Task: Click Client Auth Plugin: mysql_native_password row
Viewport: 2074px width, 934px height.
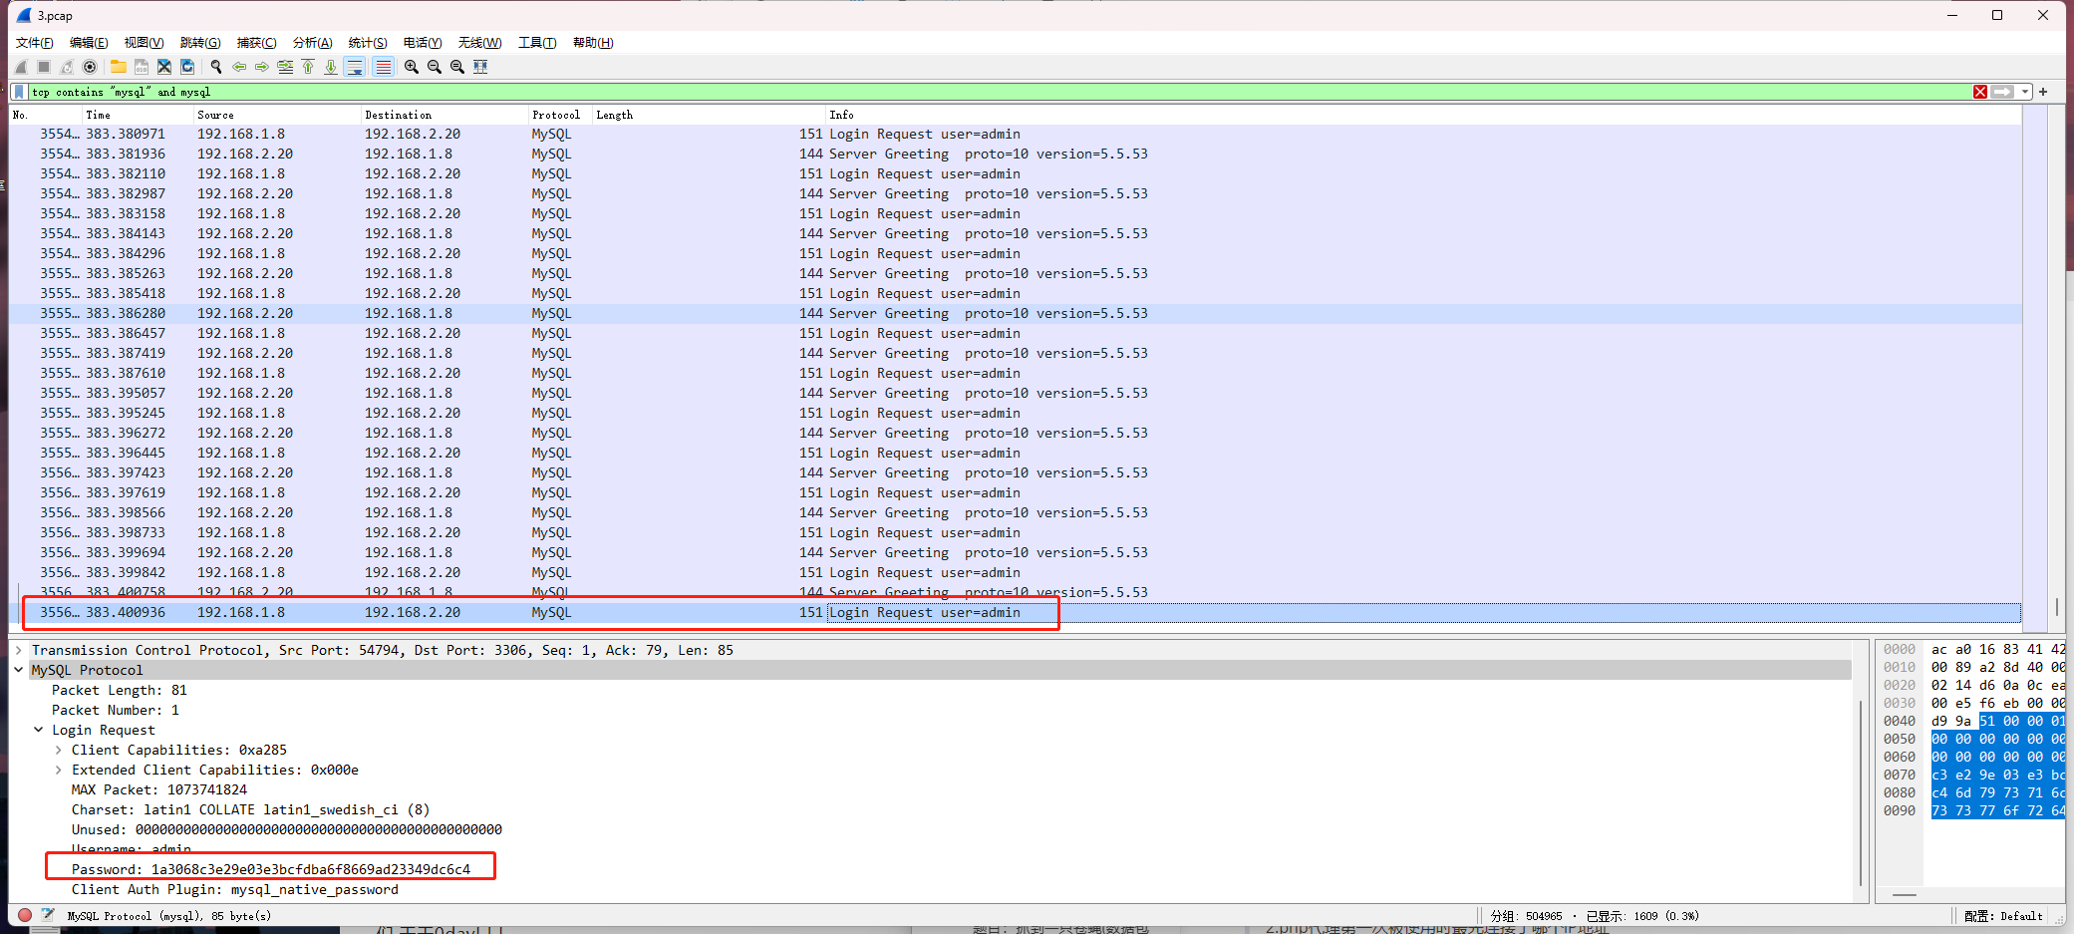Action: click(234, 889)
